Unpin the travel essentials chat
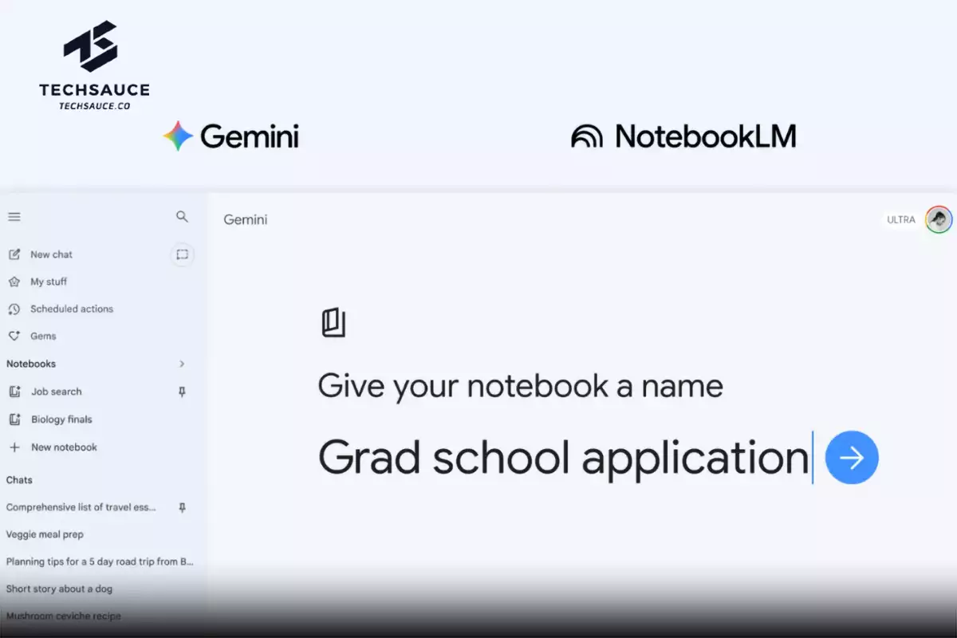Viewport: 957px width, 638px height. coord(182,507)
